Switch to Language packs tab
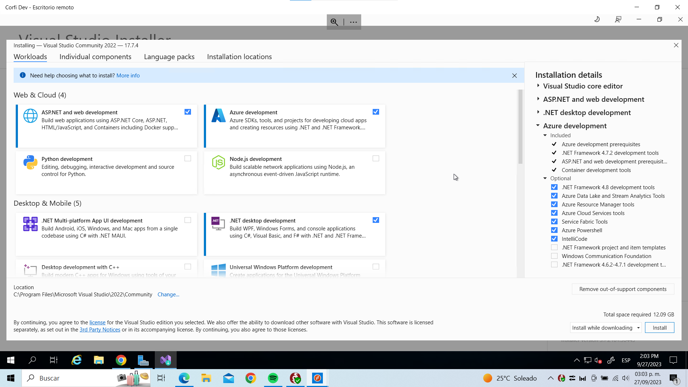The width and height of the screenshot is (688, 387). tap(169, 57)
